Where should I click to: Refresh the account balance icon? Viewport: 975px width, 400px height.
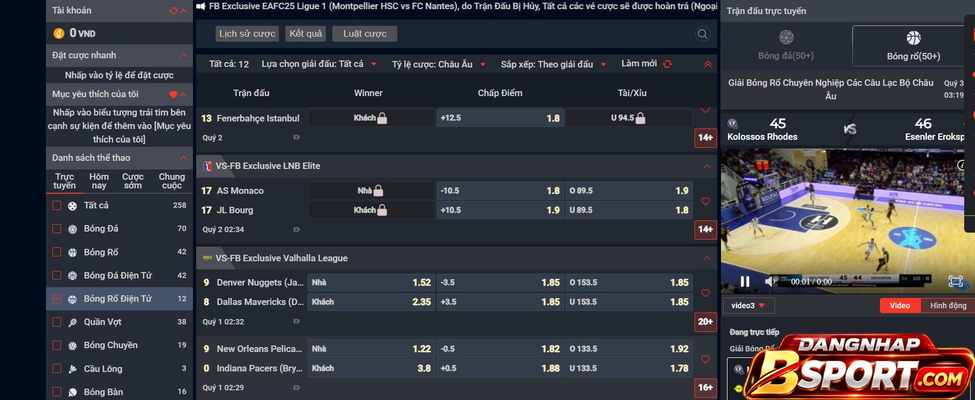click(x=173, y=11)
